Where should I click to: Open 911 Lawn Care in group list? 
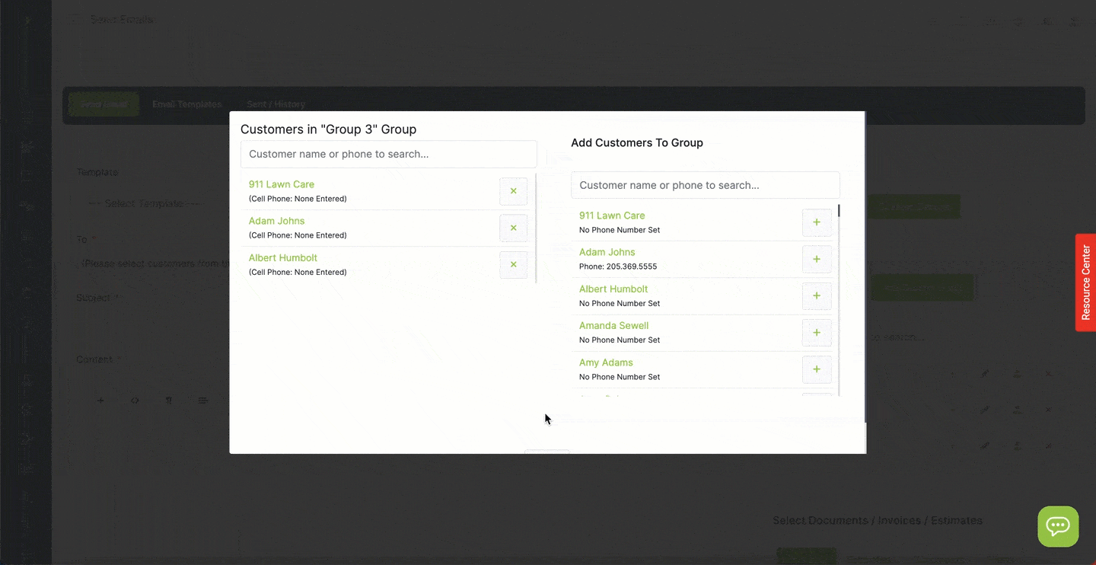282,184
